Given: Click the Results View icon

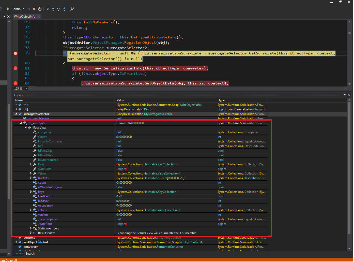Looking at the screenshot, I should (x=34, y=233).
